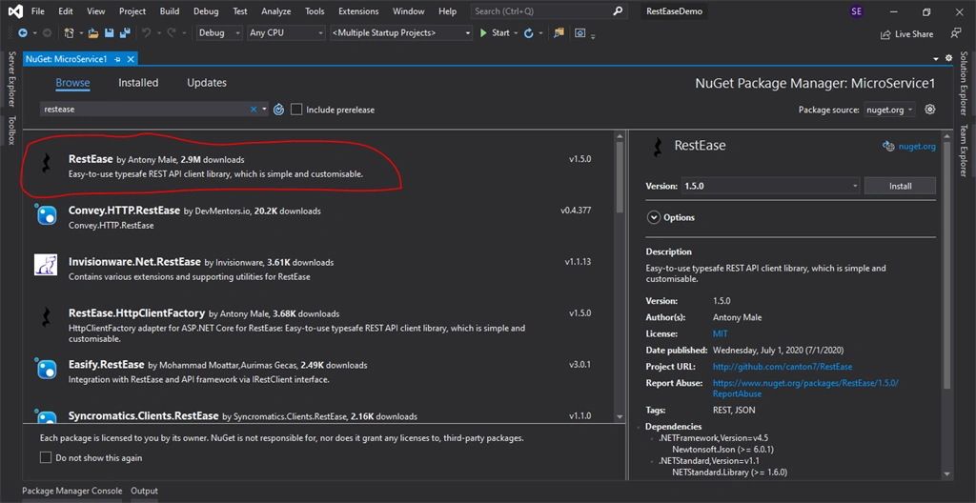This screenshot has width=976, height=503.
Task: Click the Live Share button
Action: tap(906, 34)
